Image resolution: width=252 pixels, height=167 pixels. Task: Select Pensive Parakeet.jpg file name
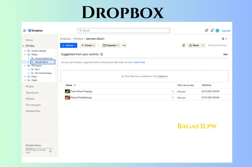tap(81, 98)
